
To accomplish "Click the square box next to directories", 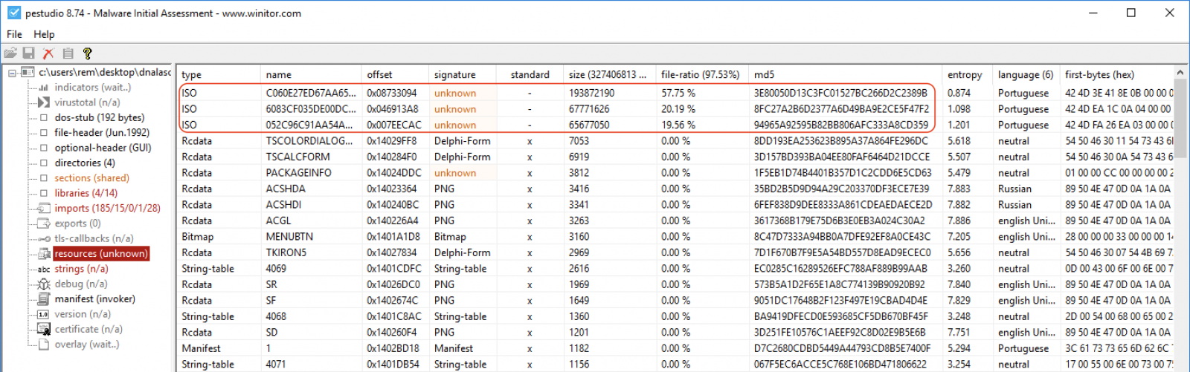I will [x=44, y=163].
